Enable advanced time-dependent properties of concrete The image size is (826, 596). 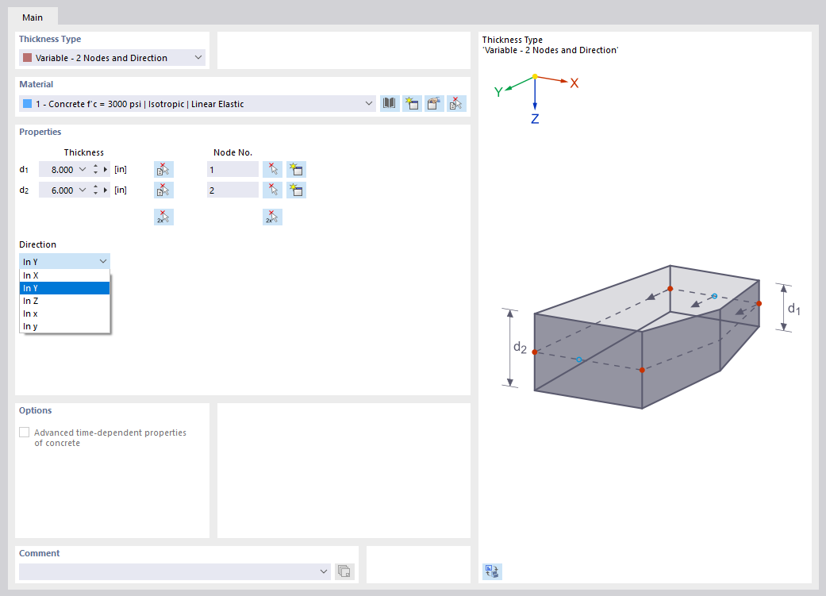point(24,432)
